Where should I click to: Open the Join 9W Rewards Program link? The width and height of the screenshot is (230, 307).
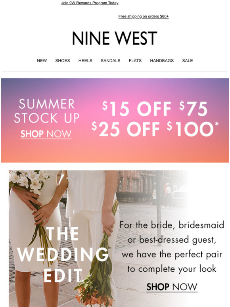tap(90, 3)
